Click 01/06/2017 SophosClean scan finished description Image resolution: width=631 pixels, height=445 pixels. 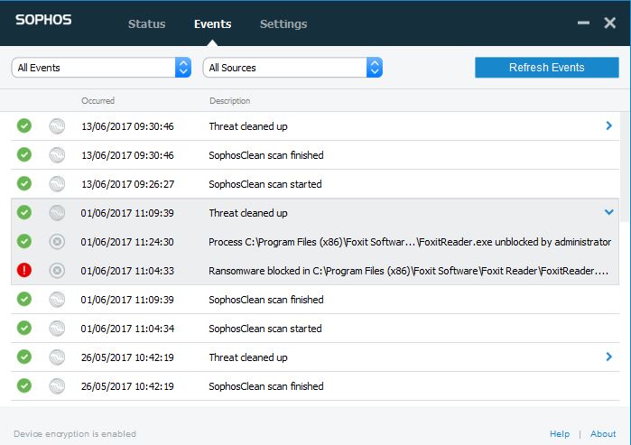click(x=266, y=300)
